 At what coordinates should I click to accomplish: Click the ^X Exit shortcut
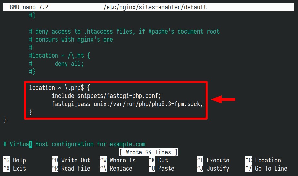pyautogui.click(x=15, y=168)
